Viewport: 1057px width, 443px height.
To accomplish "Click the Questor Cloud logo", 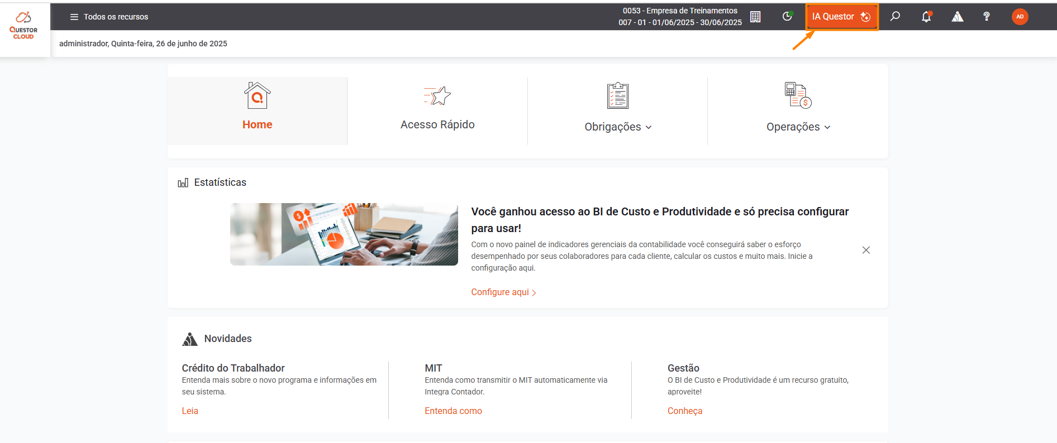I will (23, 26).
